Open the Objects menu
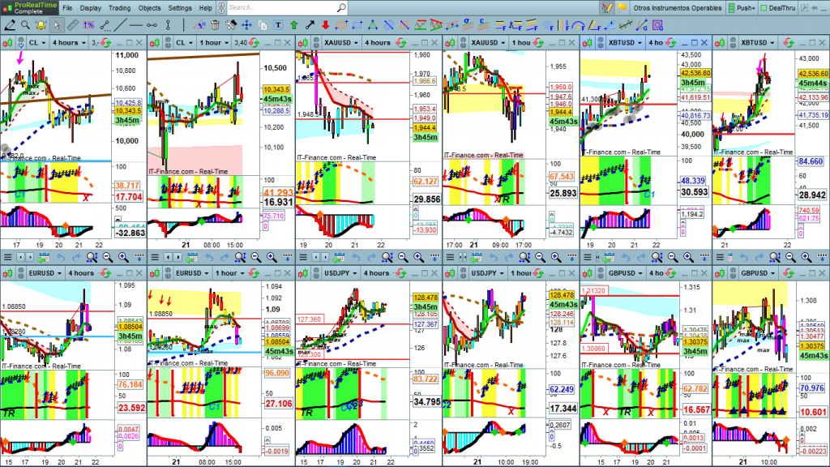This screenshot has height=467, width=830. (x=150, y=7)
